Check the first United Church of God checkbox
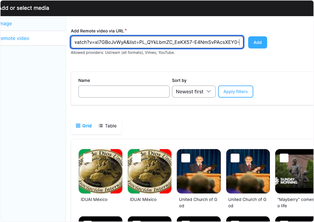 186,158
